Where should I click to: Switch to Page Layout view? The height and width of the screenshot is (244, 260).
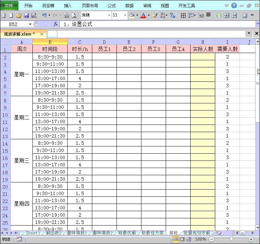[x=182, y=239]
